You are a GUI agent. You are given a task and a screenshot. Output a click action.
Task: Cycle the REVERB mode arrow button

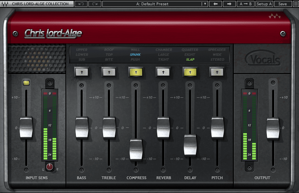pyautogui.click(x=163, y=72)
